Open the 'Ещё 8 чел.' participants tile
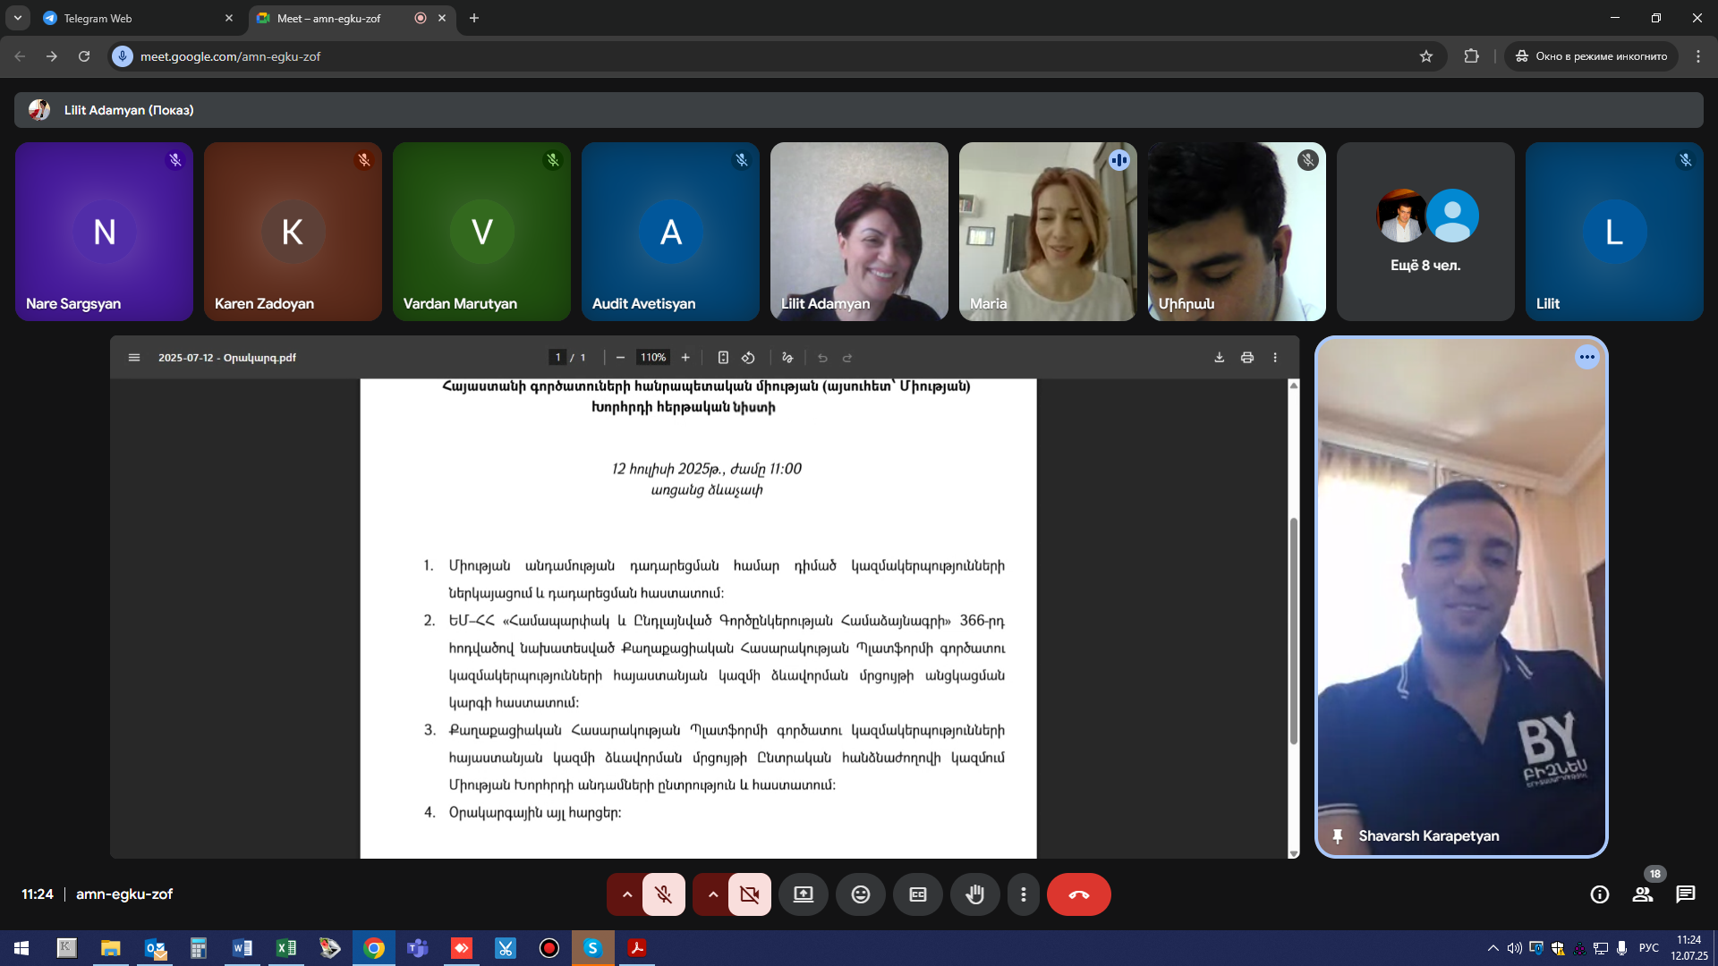1718x966 pixels. tap(1425, 232)
